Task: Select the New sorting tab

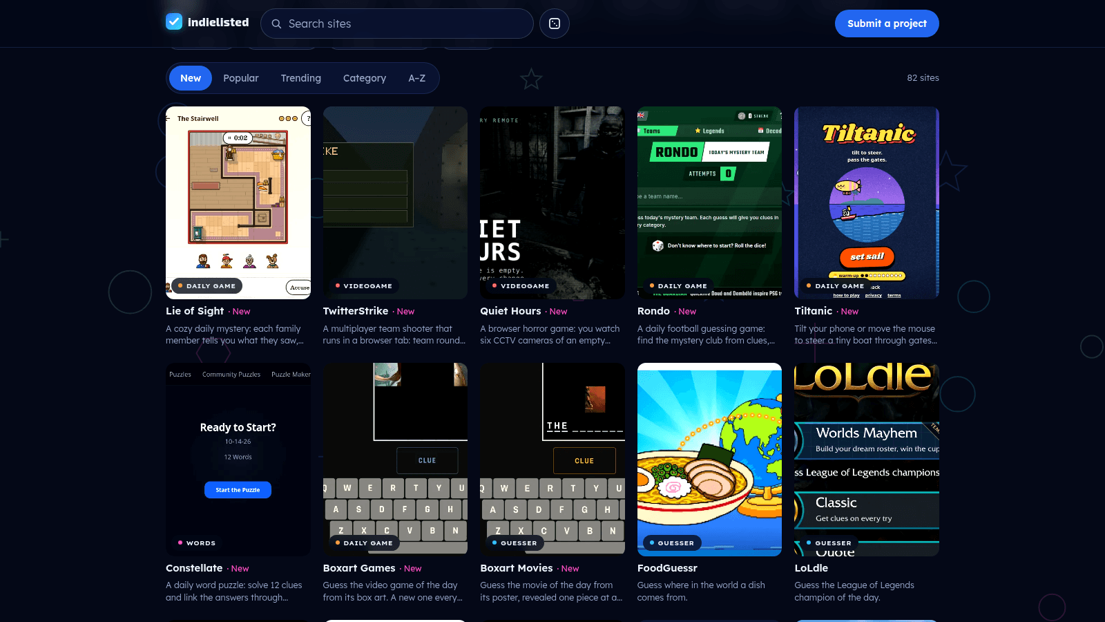Action: (x=191, y=78)
